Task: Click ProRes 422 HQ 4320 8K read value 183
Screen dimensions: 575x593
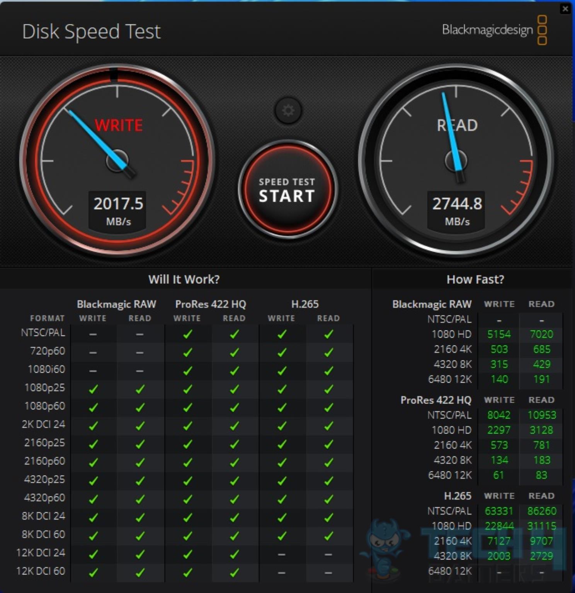Action: pyautogui.click(x=541, y=461)
